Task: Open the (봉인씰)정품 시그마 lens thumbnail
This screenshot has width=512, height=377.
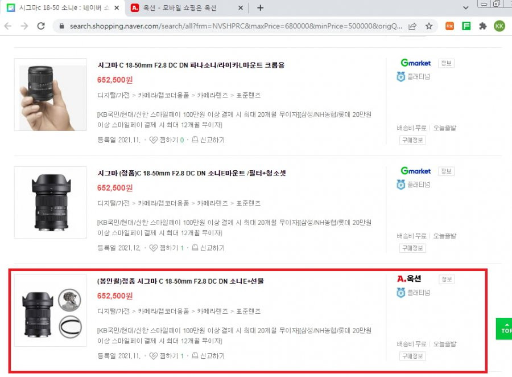Action: pyautogui.click(x=50, y=310)
